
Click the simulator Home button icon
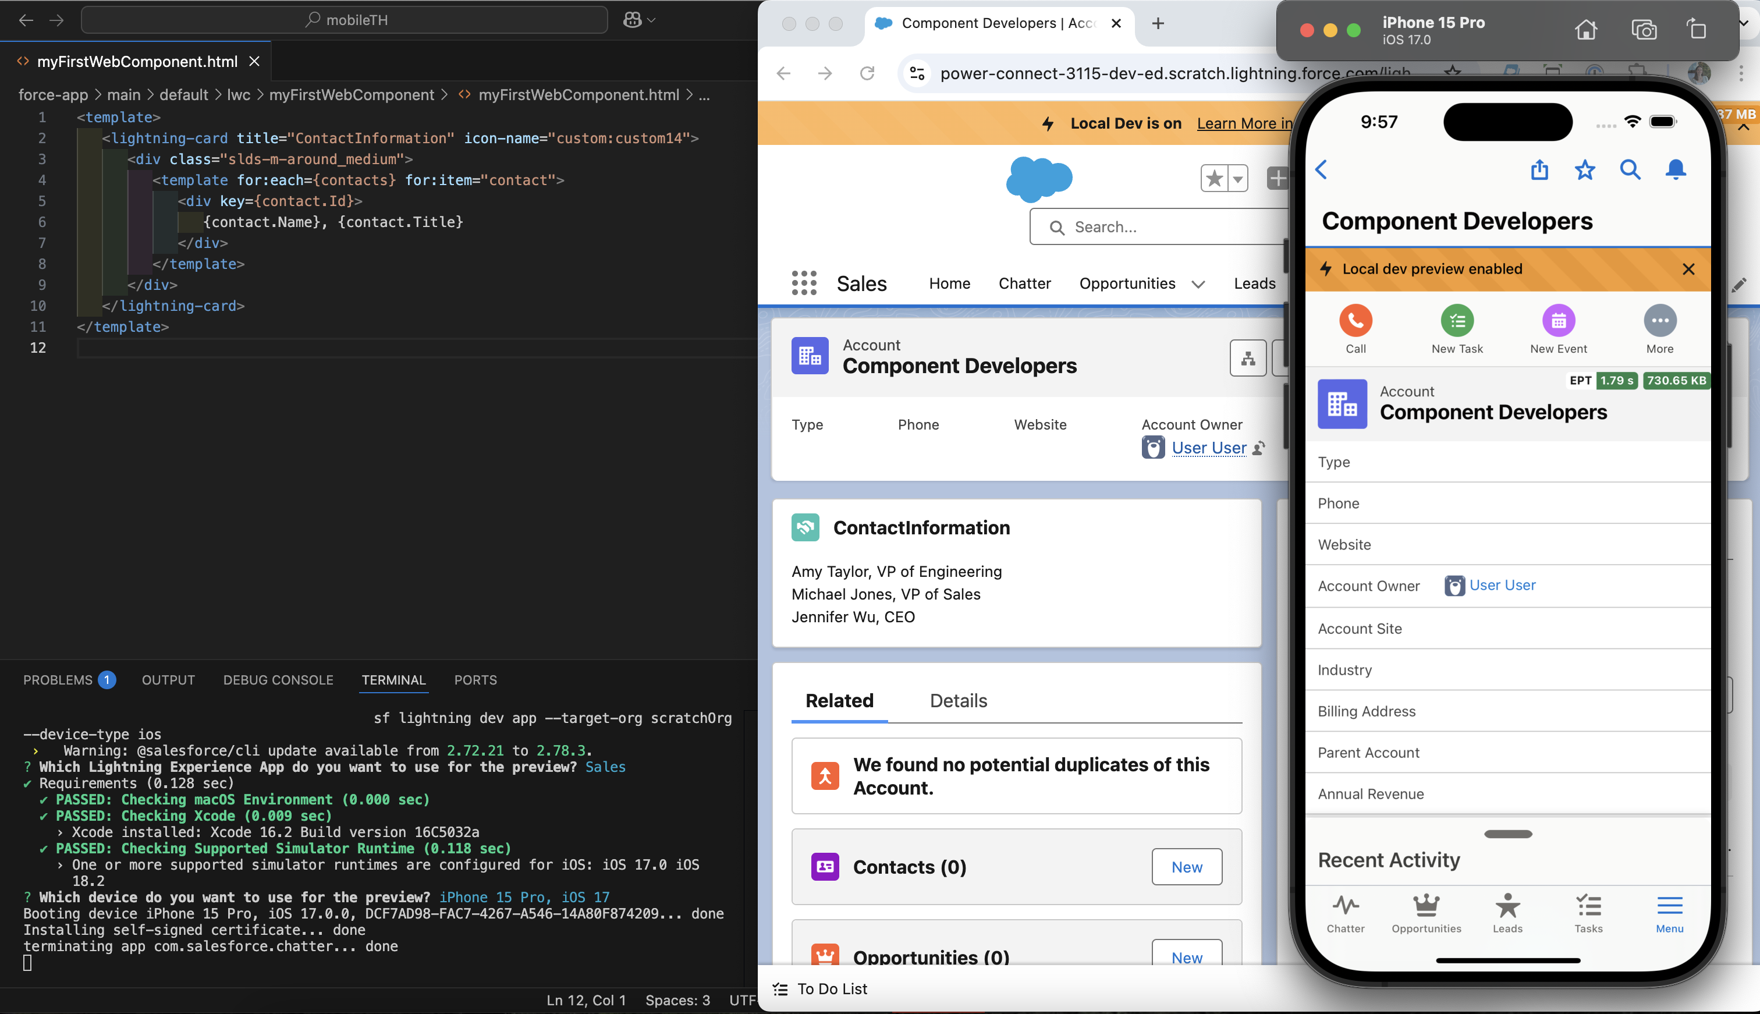[1585, 30]
